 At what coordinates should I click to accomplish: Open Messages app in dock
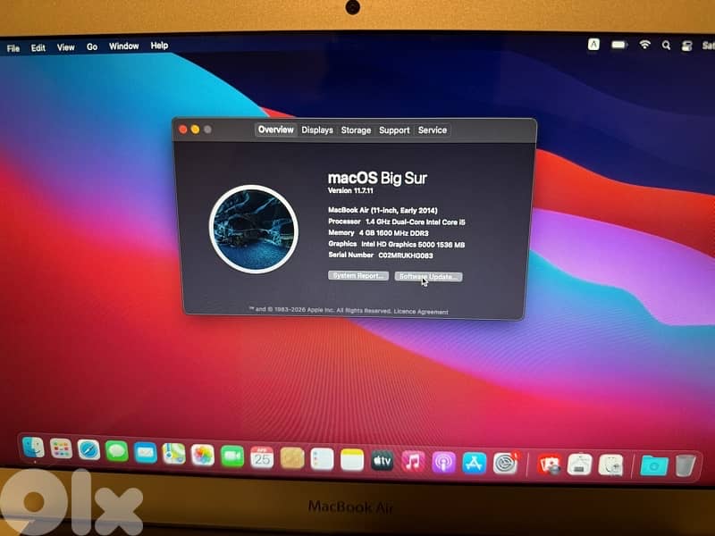(117, 451)
